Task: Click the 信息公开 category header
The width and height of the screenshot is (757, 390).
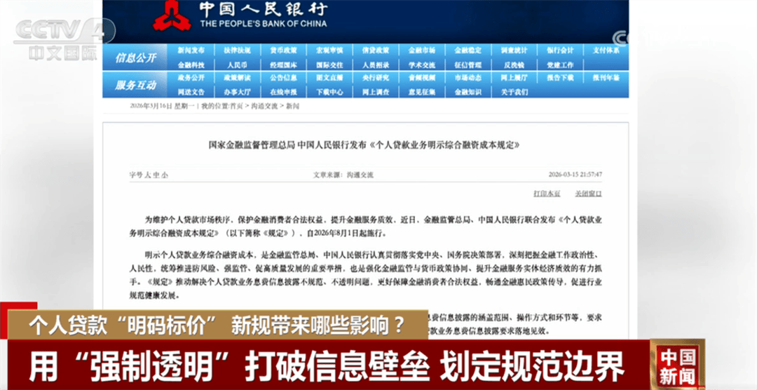Action: [136, 58]
